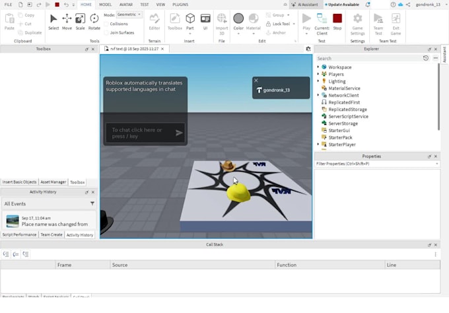Open the UI insert tool
Viewport: 449px width, 313px height.
(205, 22)
